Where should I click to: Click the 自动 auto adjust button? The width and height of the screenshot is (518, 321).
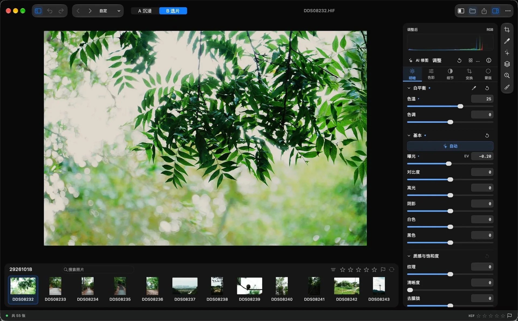click(x=450, y=146)
